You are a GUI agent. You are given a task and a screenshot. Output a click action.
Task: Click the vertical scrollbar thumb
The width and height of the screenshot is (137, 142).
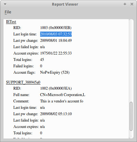131,116
